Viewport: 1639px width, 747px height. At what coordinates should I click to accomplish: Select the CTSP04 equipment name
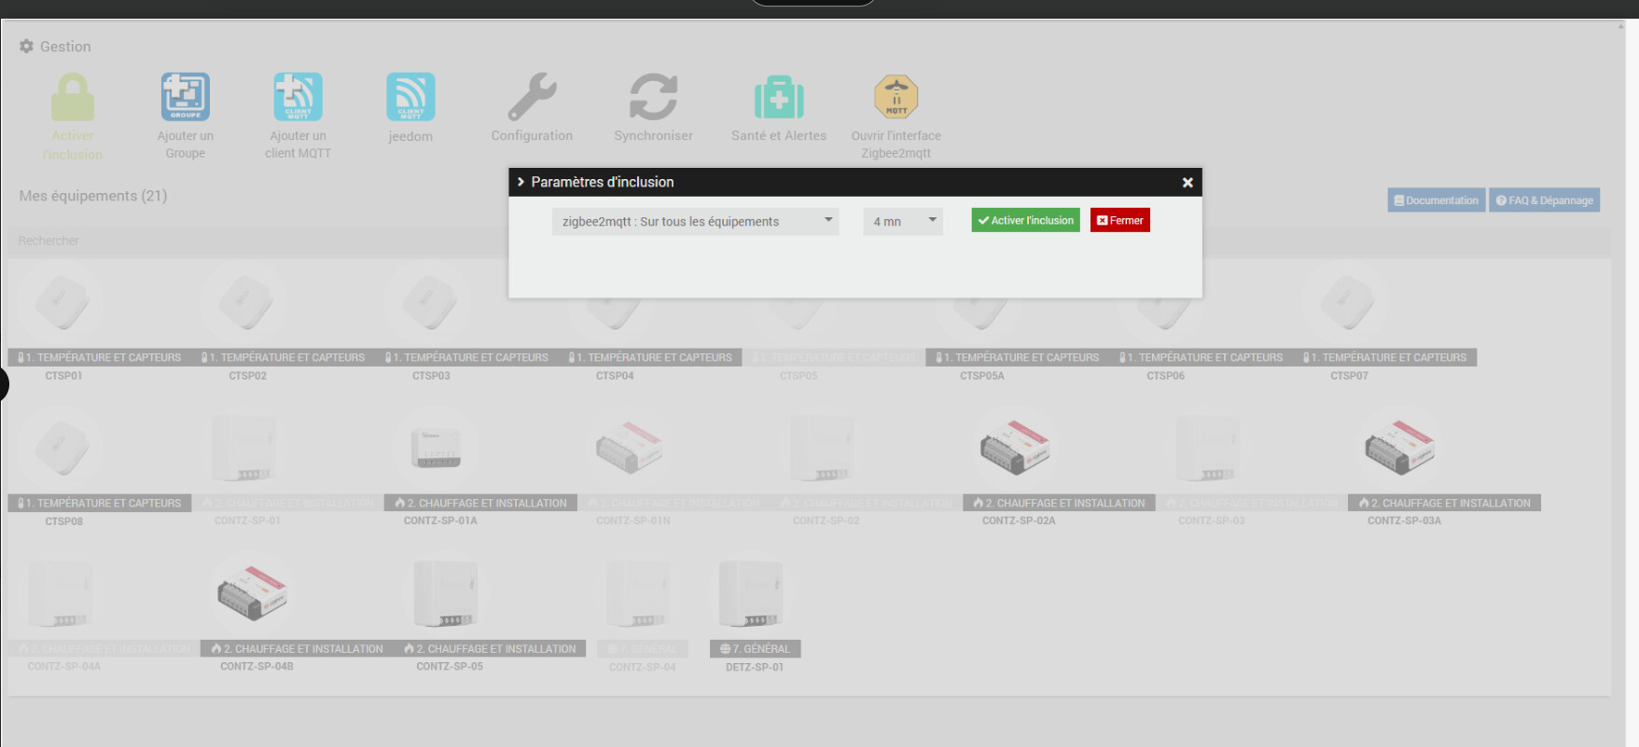(x=615, y=376)
